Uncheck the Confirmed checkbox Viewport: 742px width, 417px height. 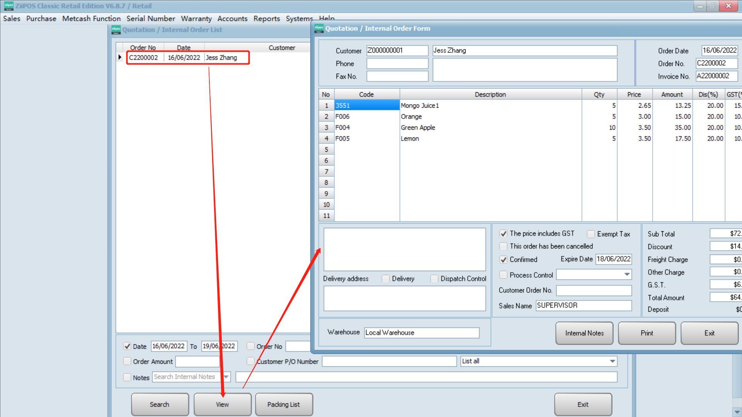coord(503,259)
